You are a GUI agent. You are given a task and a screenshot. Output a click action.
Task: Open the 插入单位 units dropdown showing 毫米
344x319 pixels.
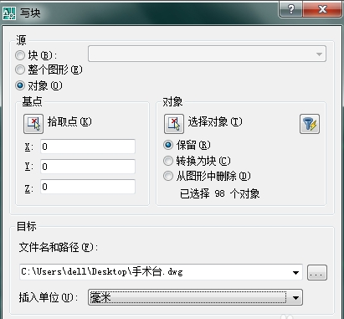[195, 297]
